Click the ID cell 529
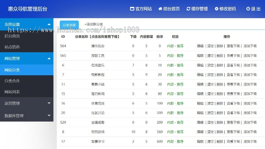The height and width of the screenshot is (149, 265). [63, 122]
